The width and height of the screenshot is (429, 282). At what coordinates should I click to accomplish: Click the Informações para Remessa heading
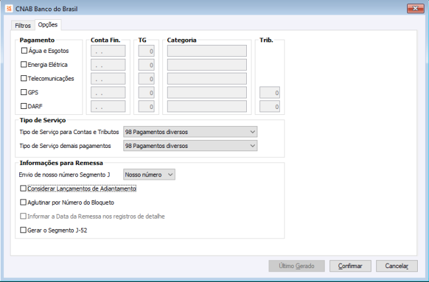[x=61, y=163]
